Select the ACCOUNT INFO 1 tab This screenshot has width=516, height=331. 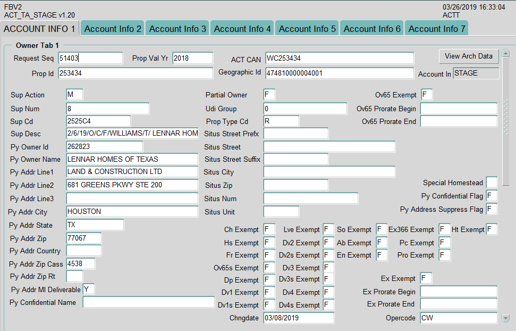tap(40, 29)
